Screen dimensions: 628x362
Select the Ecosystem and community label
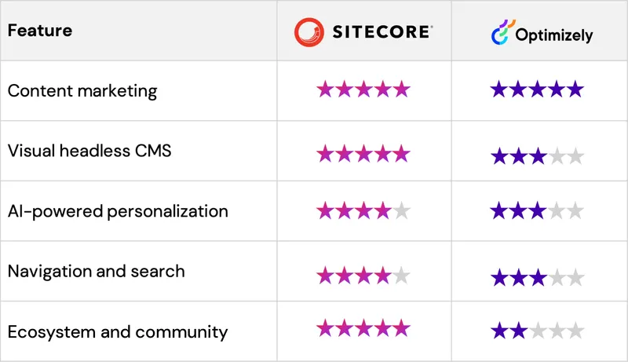pos(118,331)
